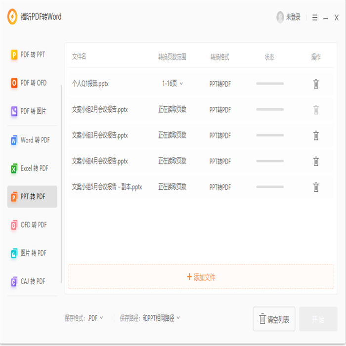
Task: Open the 保存格式 .PDF dropdown
Action: pos(95,318)
